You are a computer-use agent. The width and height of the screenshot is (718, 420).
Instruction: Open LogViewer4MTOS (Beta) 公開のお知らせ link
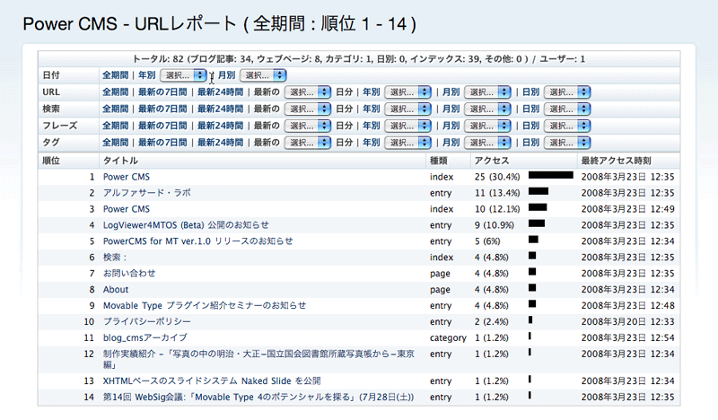tap(186, 225)
